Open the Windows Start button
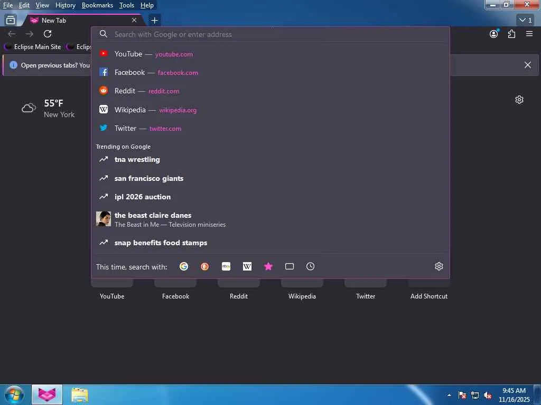Image resolution: width=541 pixels, height=405 pixels. [14, 395]
